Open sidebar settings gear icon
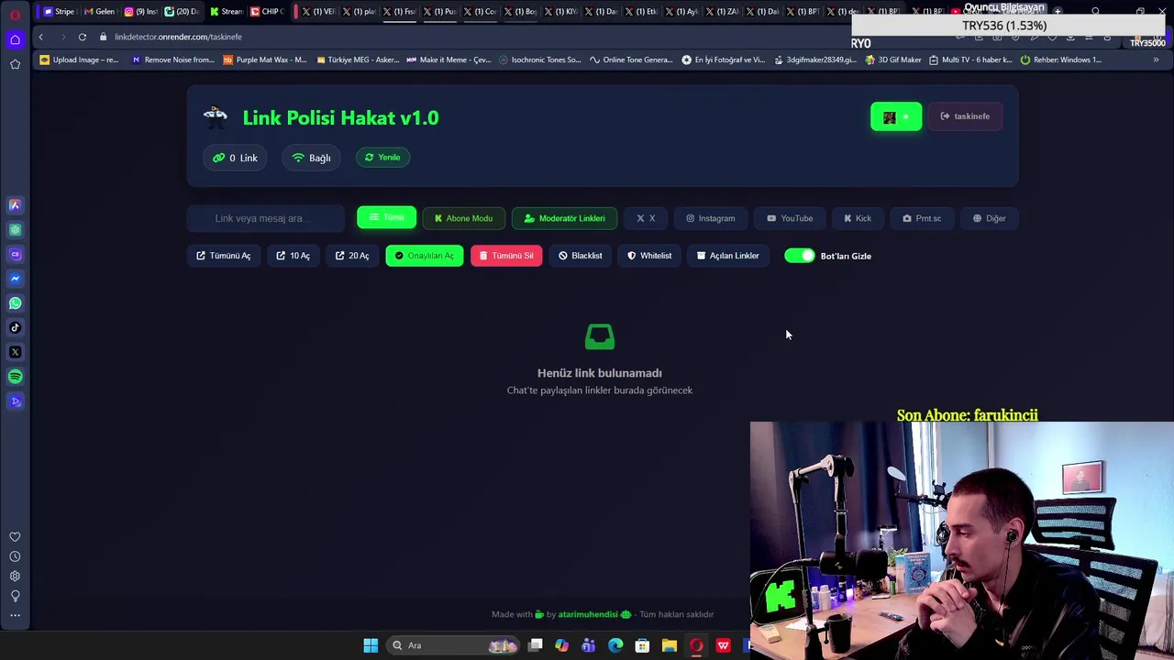This screenshot has height=660, width=1174. coord(15,577)
